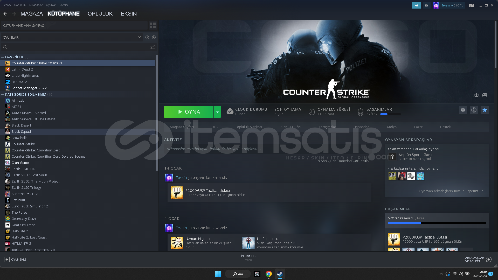Screen dimensions: 498x280
Task: Open the MAĞAZA tab
Action: (32, 13)
